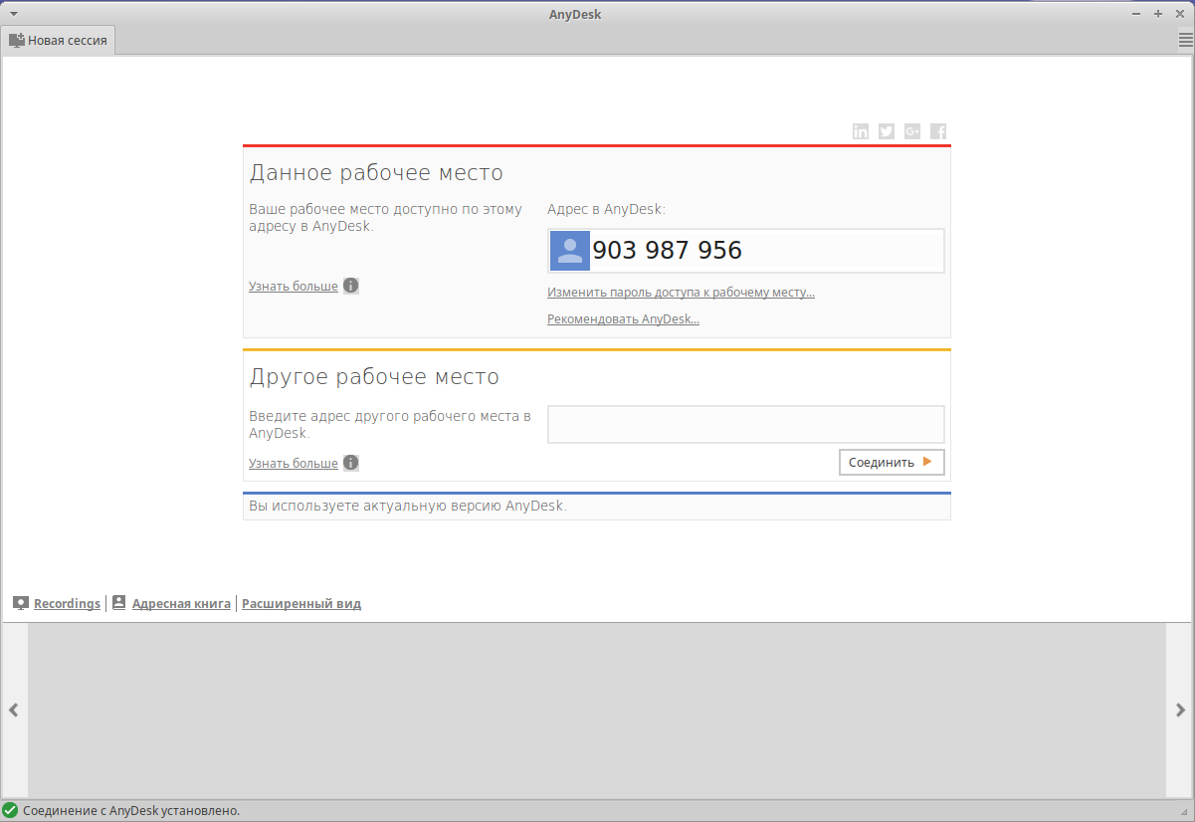Open the hamburger main menu

pos(1185,40)
